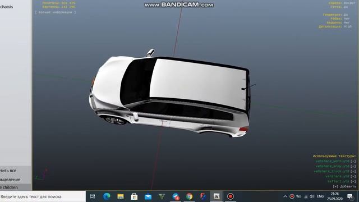Open File Explorer from the taskbar
This screenshot has height=202, width=359.
pyautogui.click(x=121, y=196)
